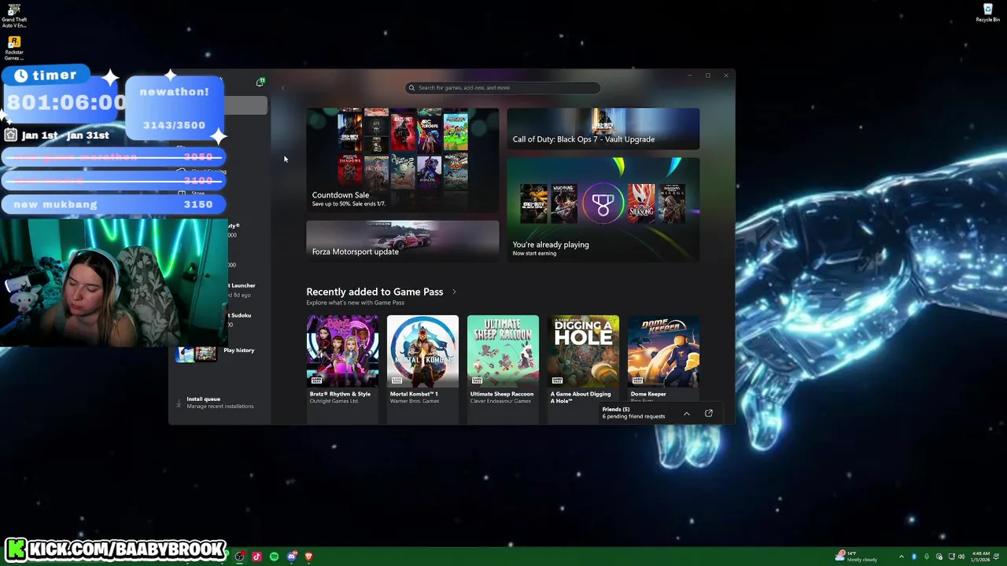Image resolution: width=1007 pixels, height=566 pixels.
Task: Open Call of Duty: Black Ops 7 Vault Upgrade tile
Action: point(603,128)
